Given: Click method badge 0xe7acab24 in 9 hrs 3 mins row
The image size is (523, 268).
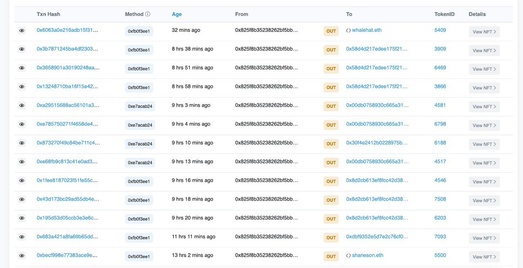Looking at the screenshot, I should coord(140,106).
